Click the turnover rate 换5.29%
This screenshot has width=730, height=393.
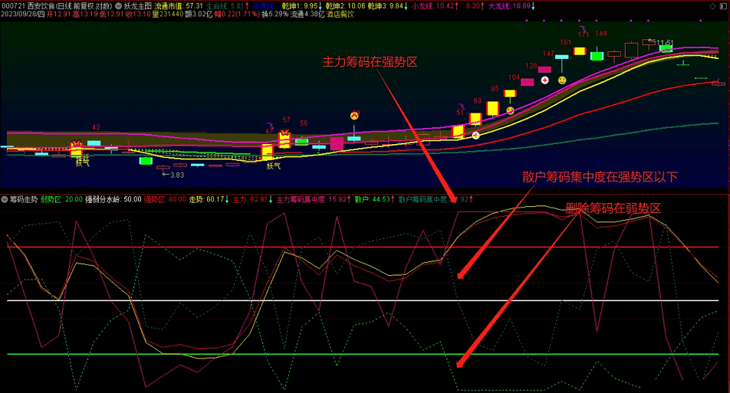pos(275,15)
